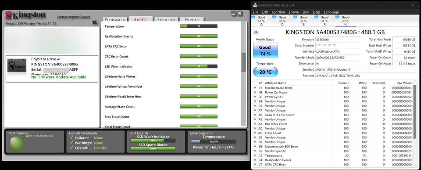The image size is (421, 170).
Task: Click the Total NAND Writes value 6425 GB
Action: pyautogui.click(x=404, y=51)
